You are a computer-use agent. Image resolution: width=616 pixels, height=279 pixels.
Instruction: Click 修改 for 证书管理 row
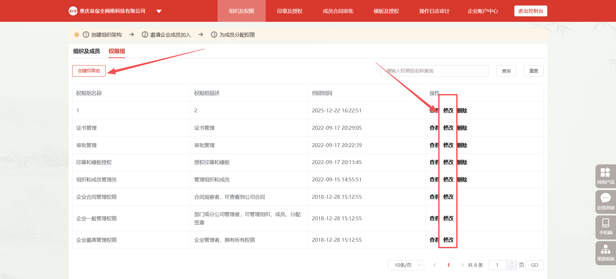pos(448,128)
